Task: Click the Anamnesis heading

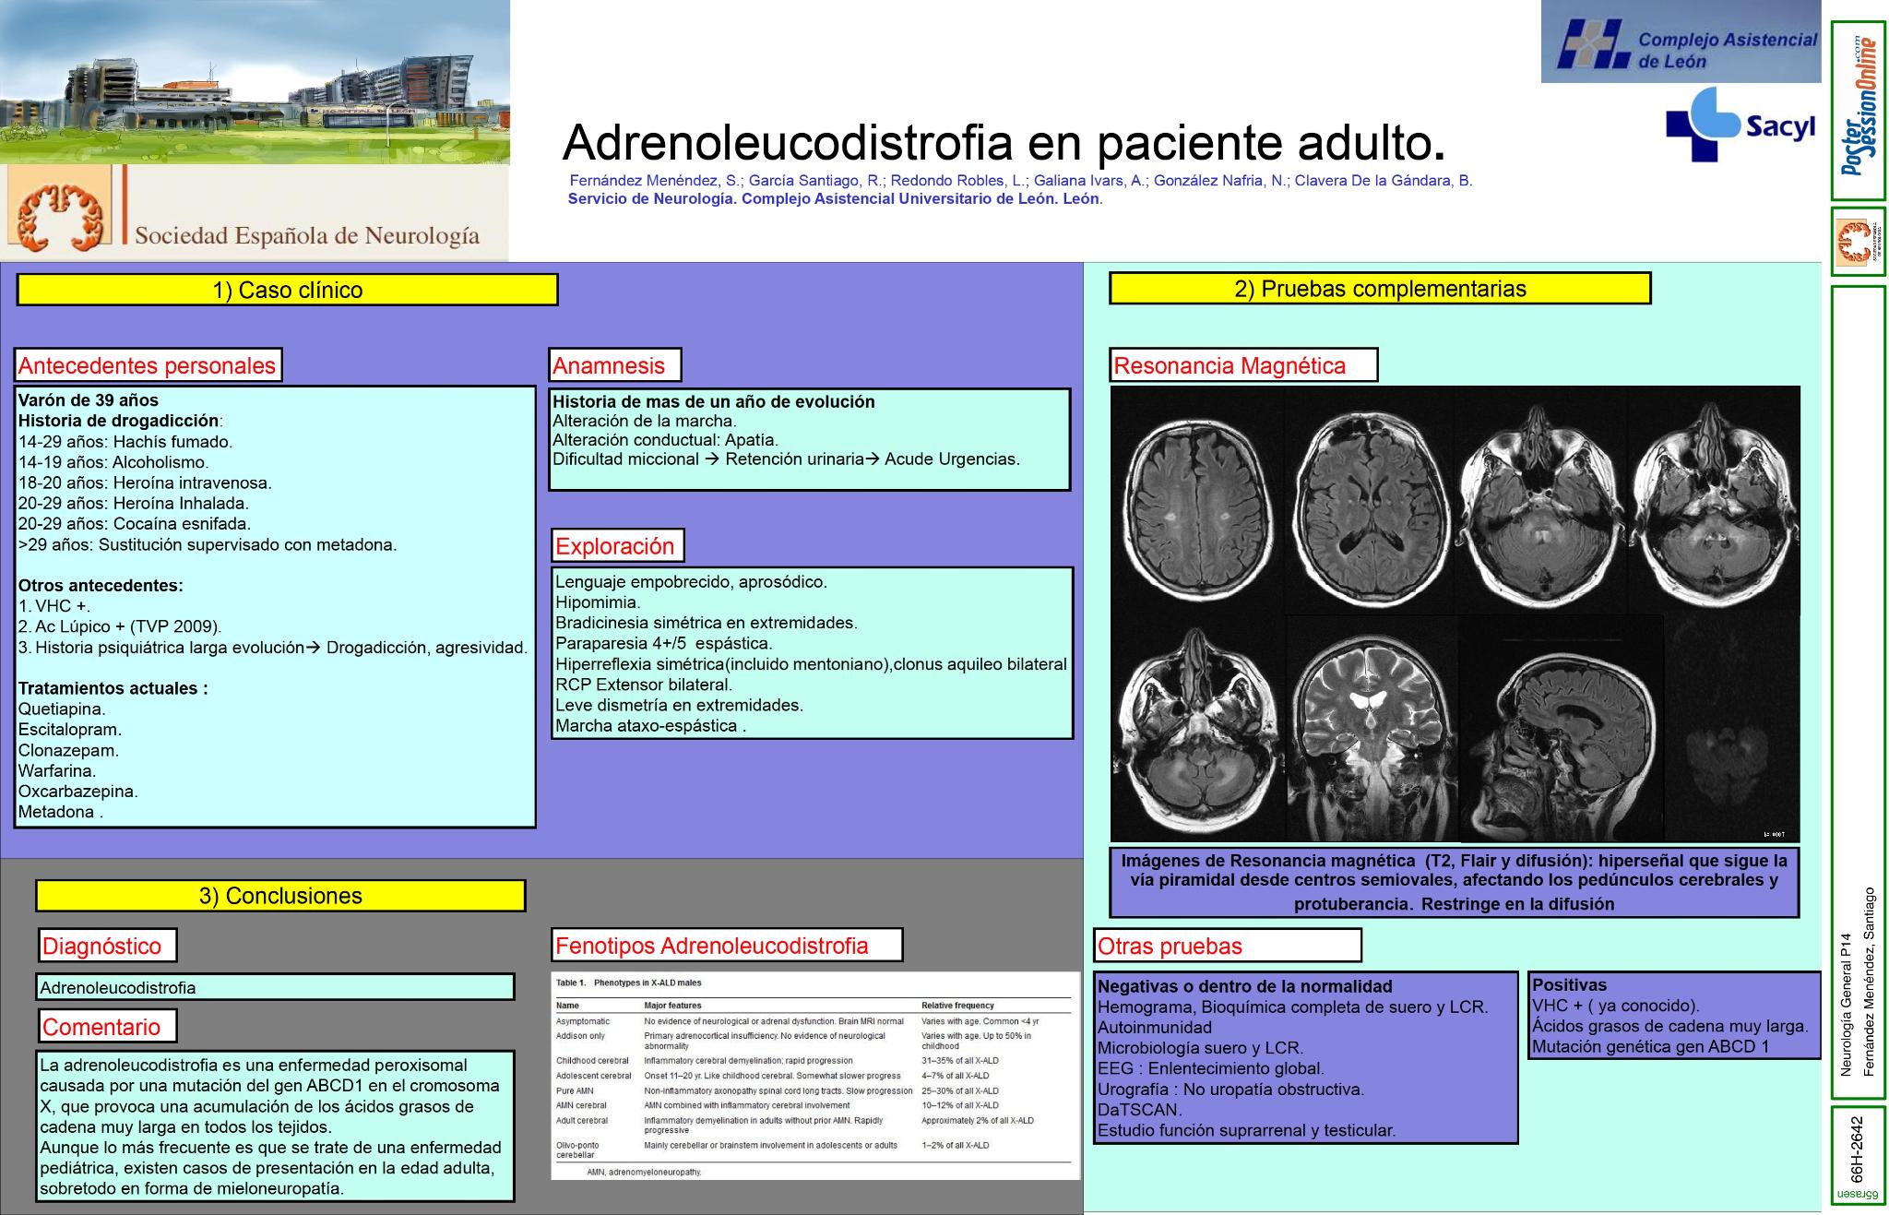Action: point(615,365)
